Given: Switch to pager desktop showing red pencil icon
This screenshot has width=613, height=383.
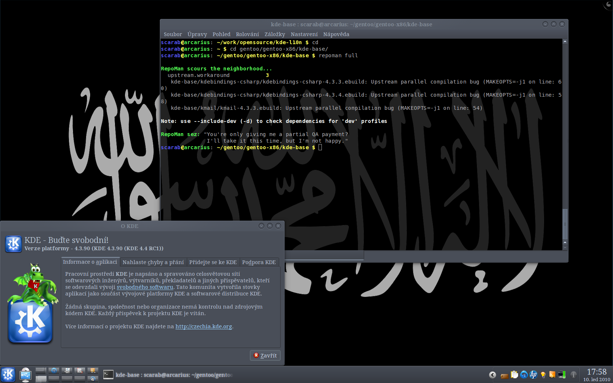Looking at the screenshot, I should pyautogui.click(x=80, y=371).
